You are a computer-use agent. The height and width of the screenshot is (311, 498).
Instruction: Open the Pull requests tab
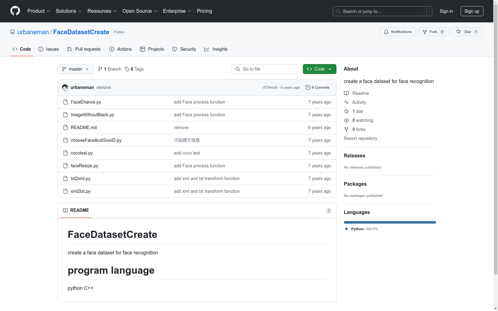84,49
